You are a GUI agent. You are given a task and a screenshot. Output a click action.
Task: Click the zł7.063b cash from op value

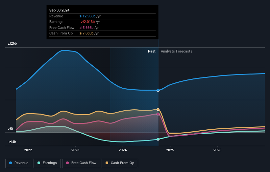point(86,33)
